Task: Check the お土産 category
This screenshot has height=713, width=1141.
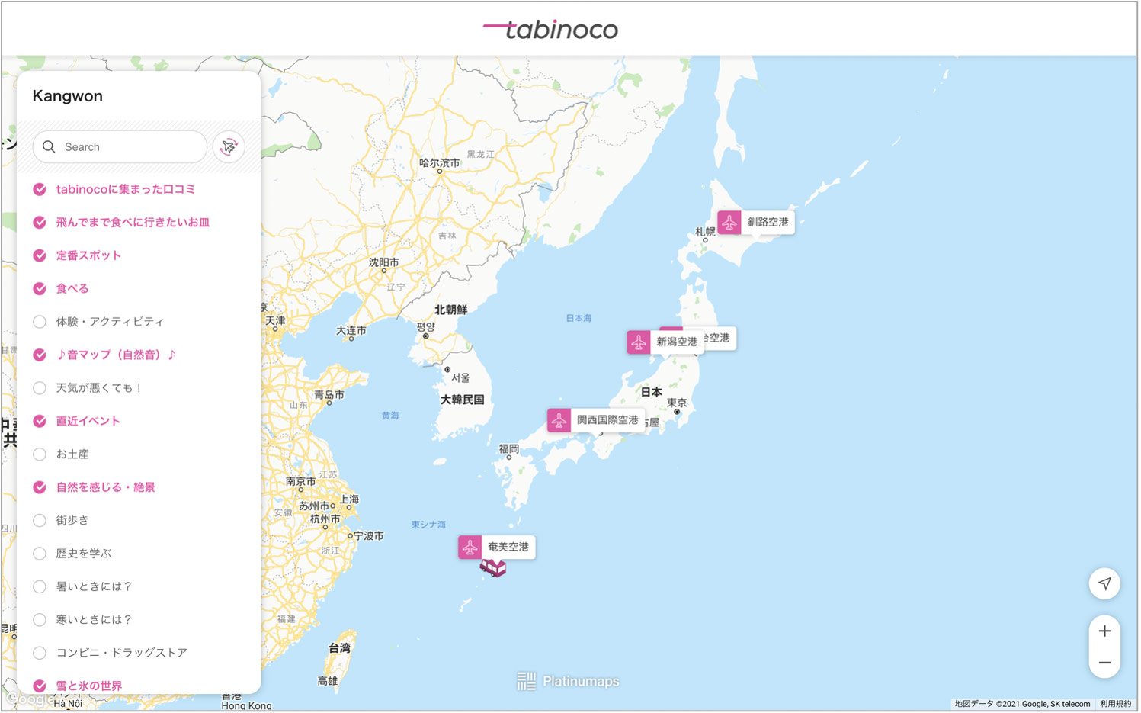Action: (x=40, y=454)
